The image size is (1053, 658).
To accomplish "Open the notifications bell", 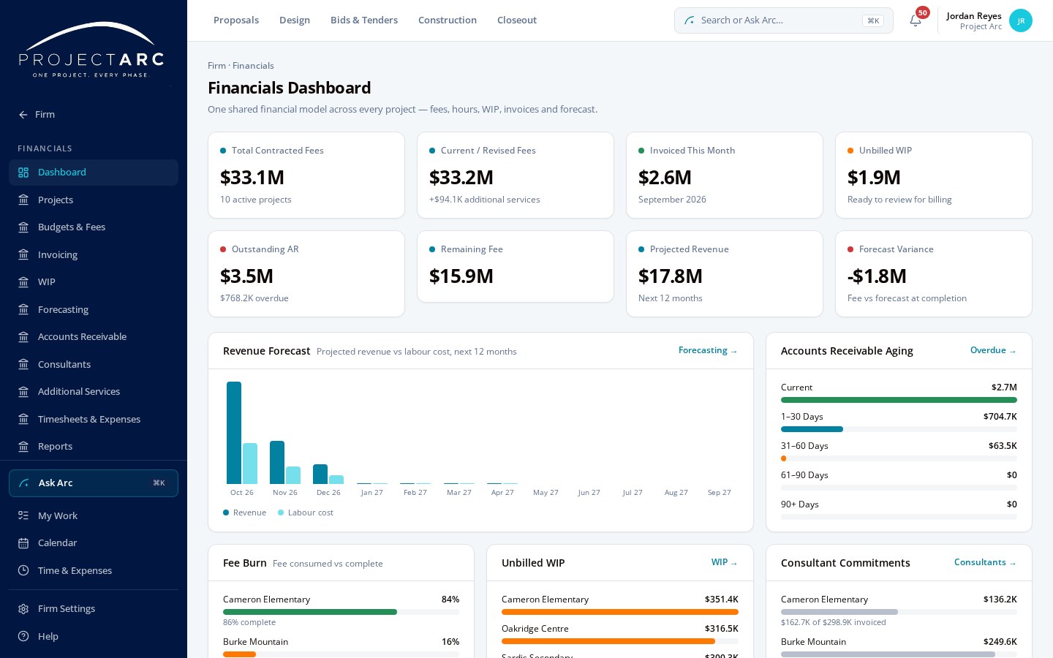I will [x=916, y=20].
